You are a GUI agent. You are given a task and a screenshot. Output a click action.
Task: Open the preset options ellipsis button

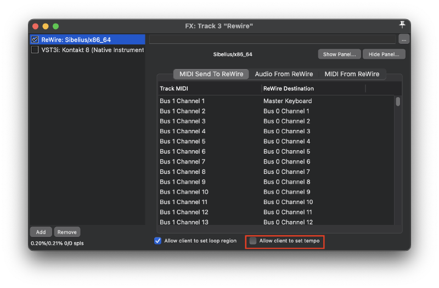pyautogui.click(x=404, y=39)
